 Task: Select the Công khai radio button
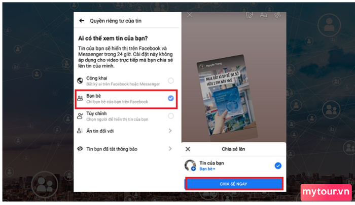click(171, 80)
